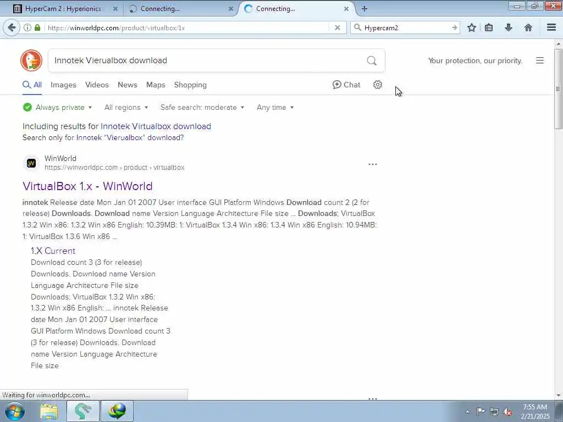Open File Explorer from taskbar
Screen dimensions: 563x422
[49, 412]
